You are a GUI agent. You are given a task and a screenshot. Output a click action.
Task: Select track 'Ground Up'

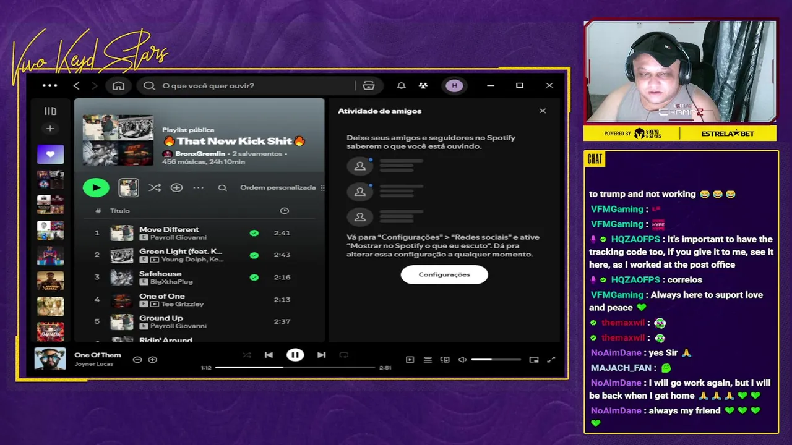161,318
